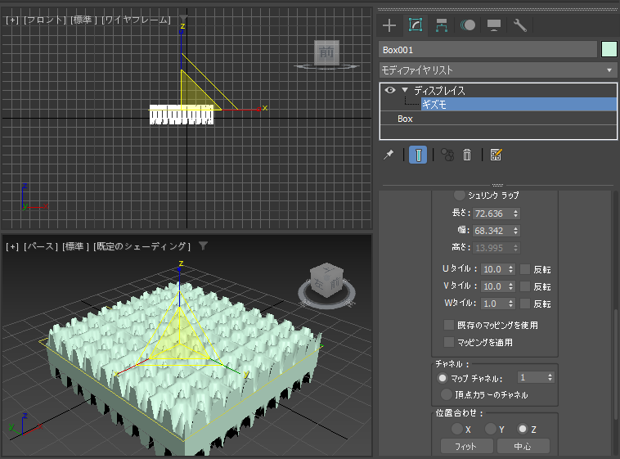620x459 pixels.
Task: Select the マップ チャネル radio button
Action: pyautogui.click(x=442, y=378)
